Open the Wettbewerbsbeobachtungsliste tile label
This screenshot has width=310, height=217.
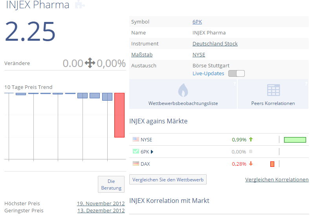tap(183, 103)
